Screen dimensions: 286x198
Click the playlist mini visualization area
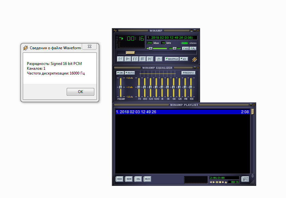(196, 180)
